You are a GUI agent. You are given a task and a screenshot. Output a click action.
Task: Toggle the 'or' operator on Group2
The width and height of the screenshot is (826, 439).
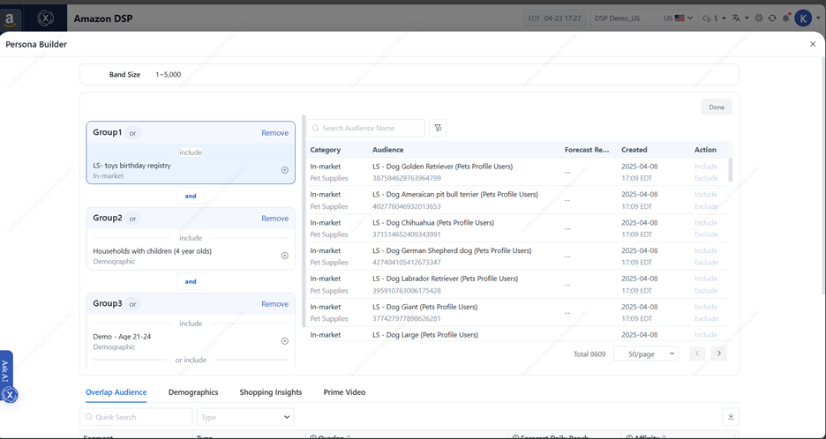pyautogui.click(x=133, y=219)
